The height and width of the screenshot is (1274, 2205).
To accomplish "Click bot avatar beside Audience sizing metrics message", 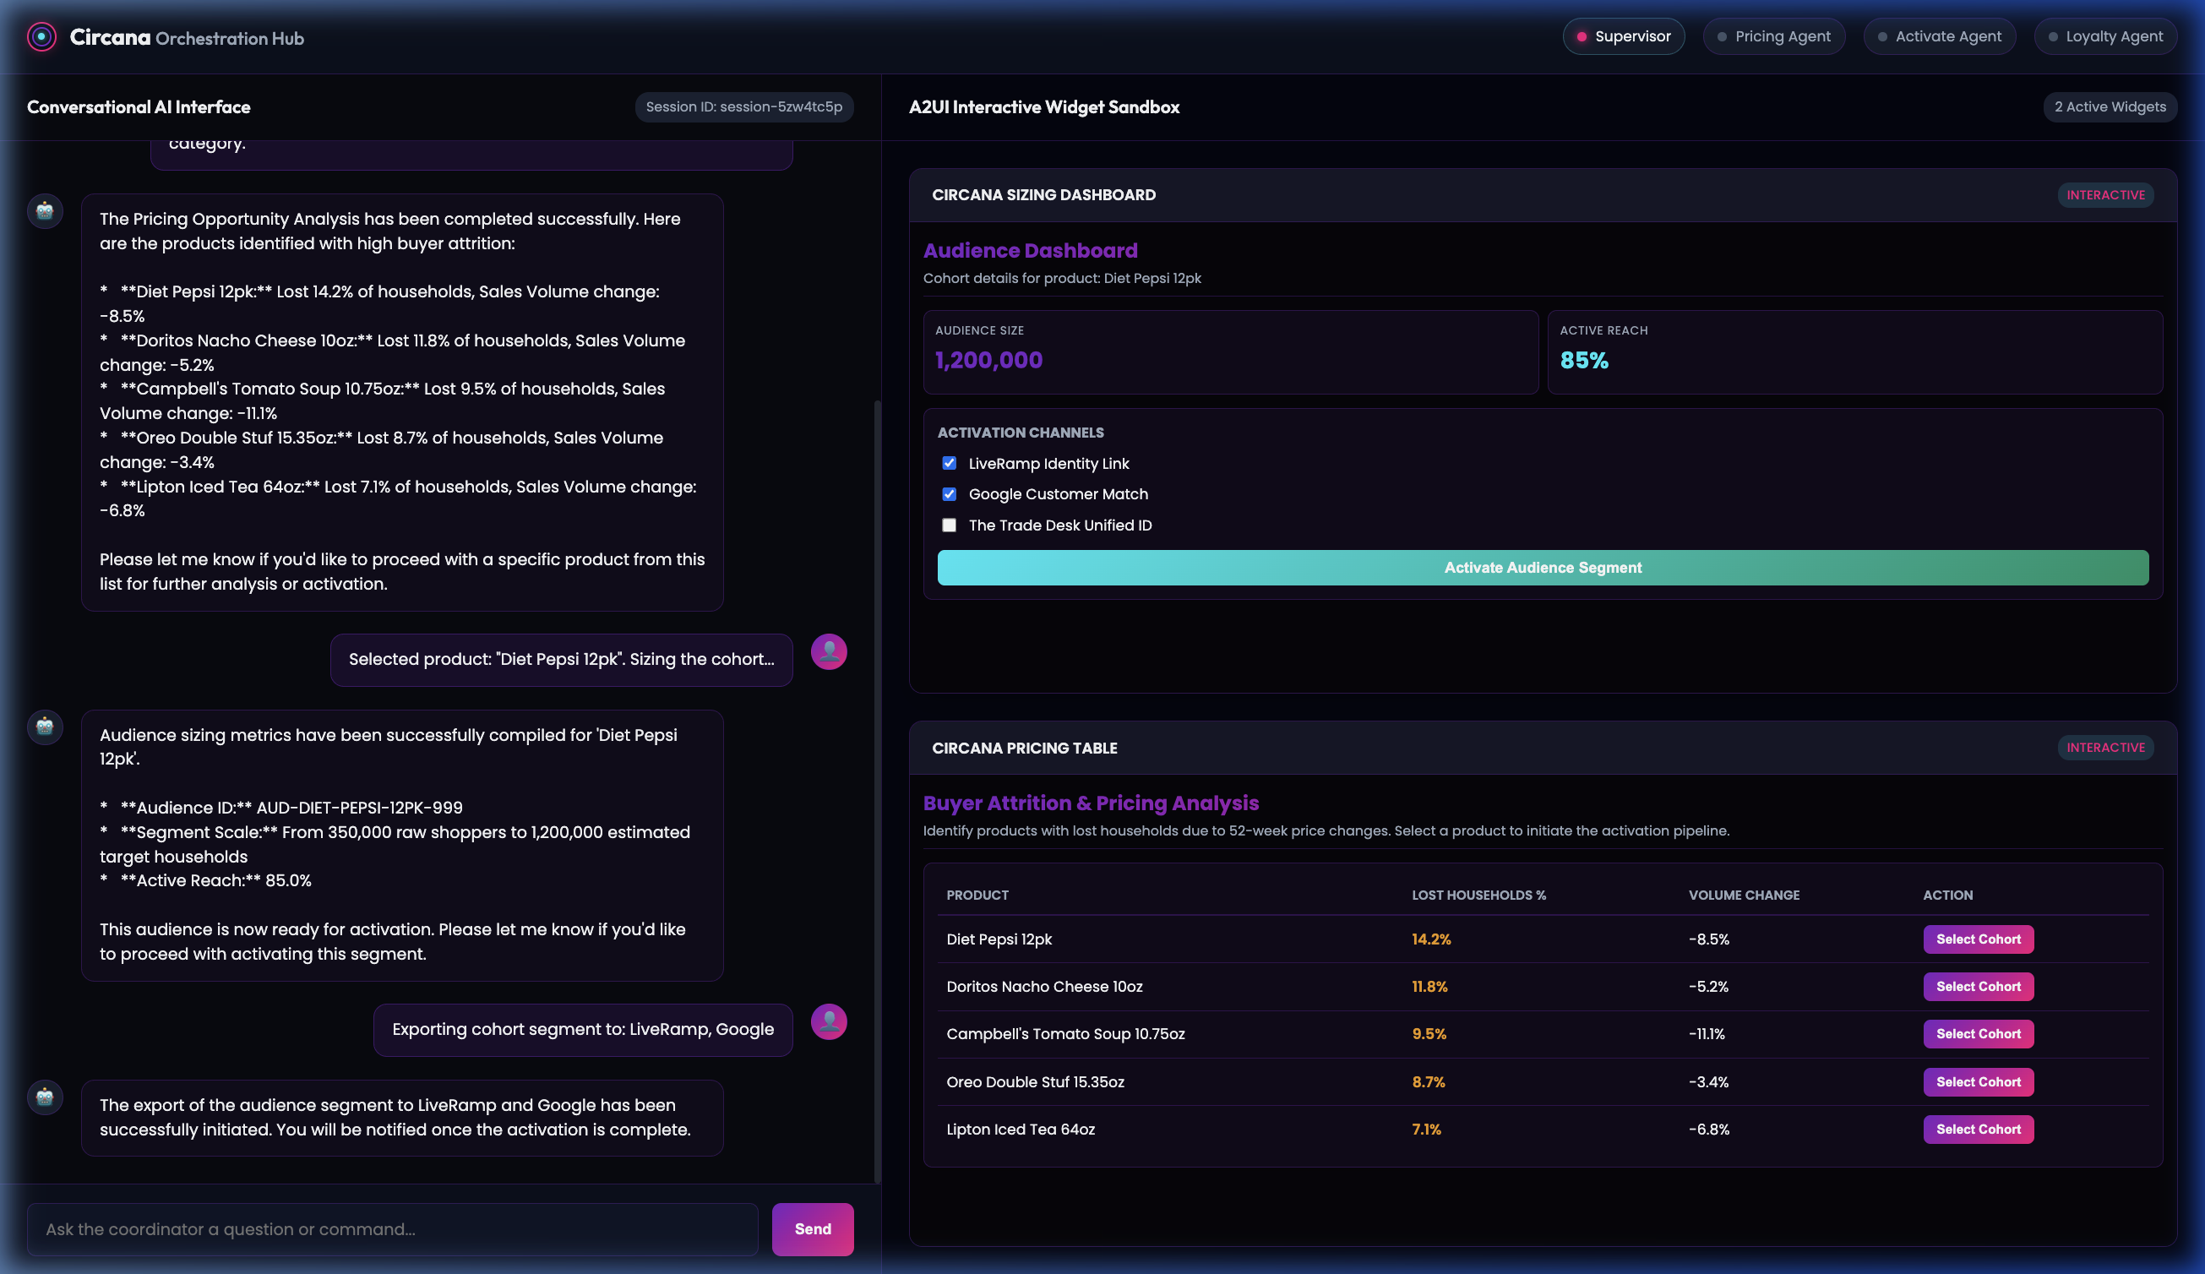I will click(45, 727).
